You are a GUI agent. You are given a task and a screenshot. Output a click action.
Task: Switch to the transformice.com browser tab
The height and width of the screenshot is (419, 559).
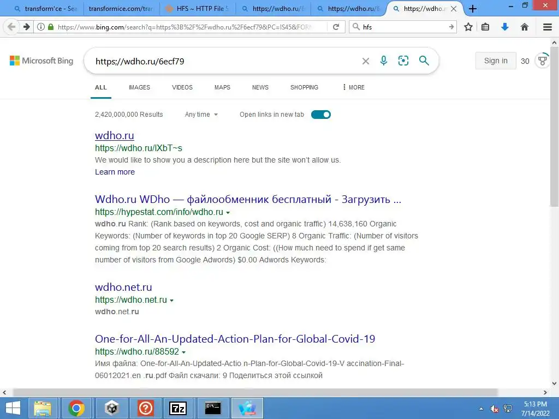(x=121, y=9)
